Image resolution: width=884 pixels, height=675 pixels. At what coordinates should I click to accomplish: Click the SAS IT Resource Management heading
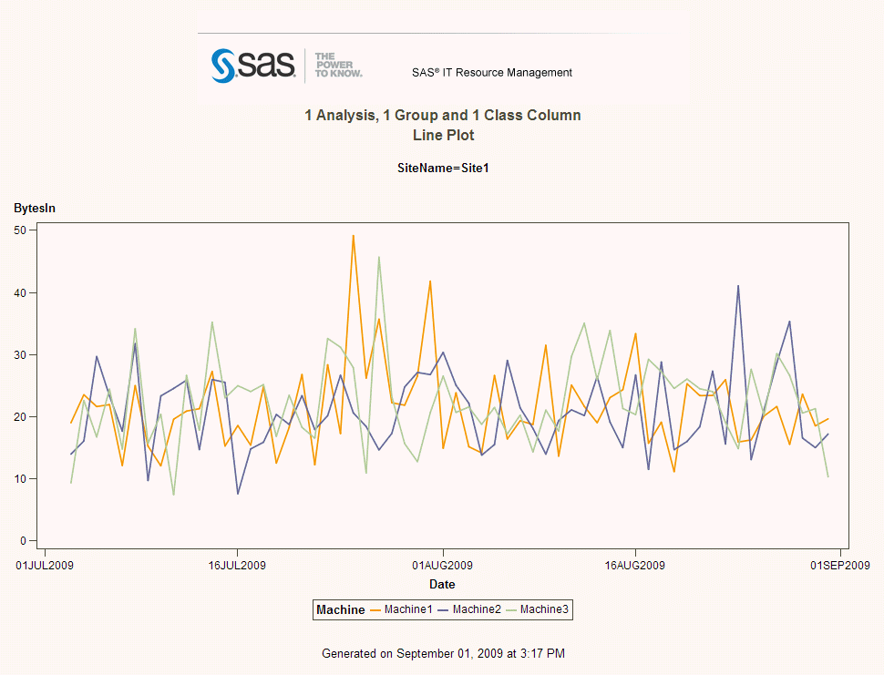492,73
